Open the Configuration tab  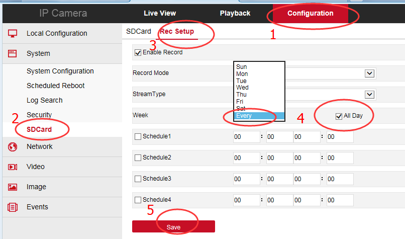[311, 14]
